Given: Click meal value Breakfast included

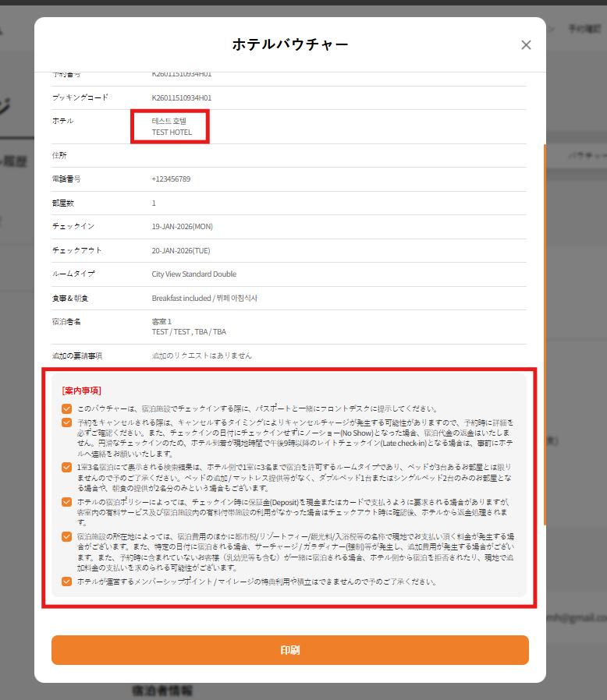Looking at the screenshot, I should click(x=181, y=299).
